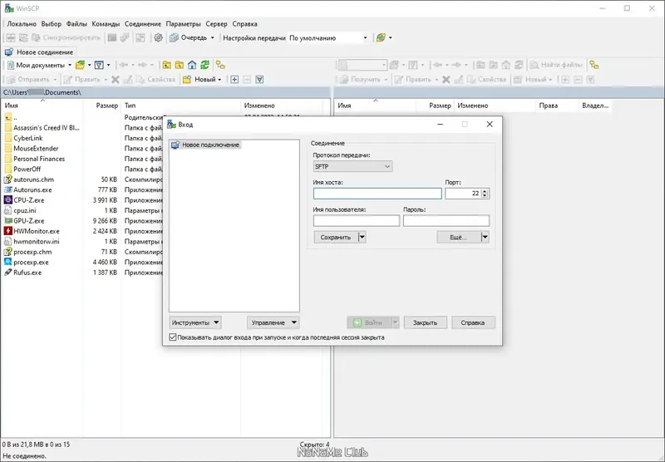Image resolution: width=665 pixels, height=462 pixels.
Task: Go to root directory in local panel
Action: pyautogui.click(x=180, y=66)
